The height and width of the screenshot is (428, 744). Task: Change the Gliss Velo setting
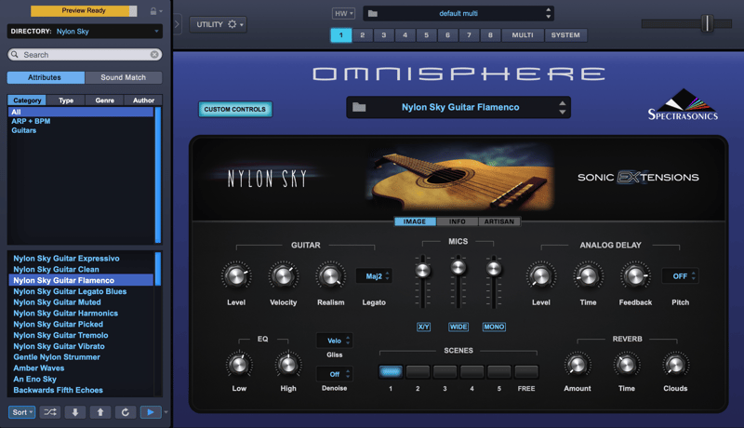coord(335,341)
